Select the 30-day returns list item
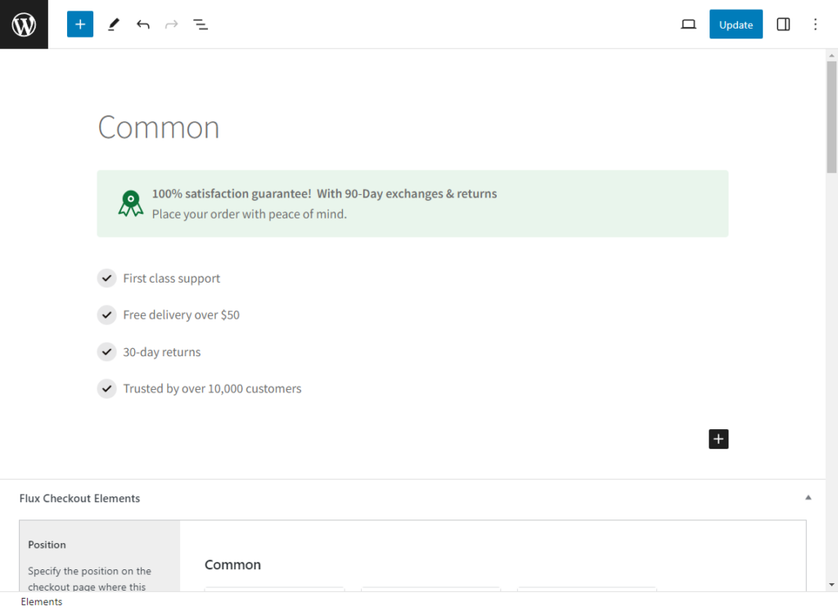The width and height of the screenshot is (838, 611). pos(162,352)
